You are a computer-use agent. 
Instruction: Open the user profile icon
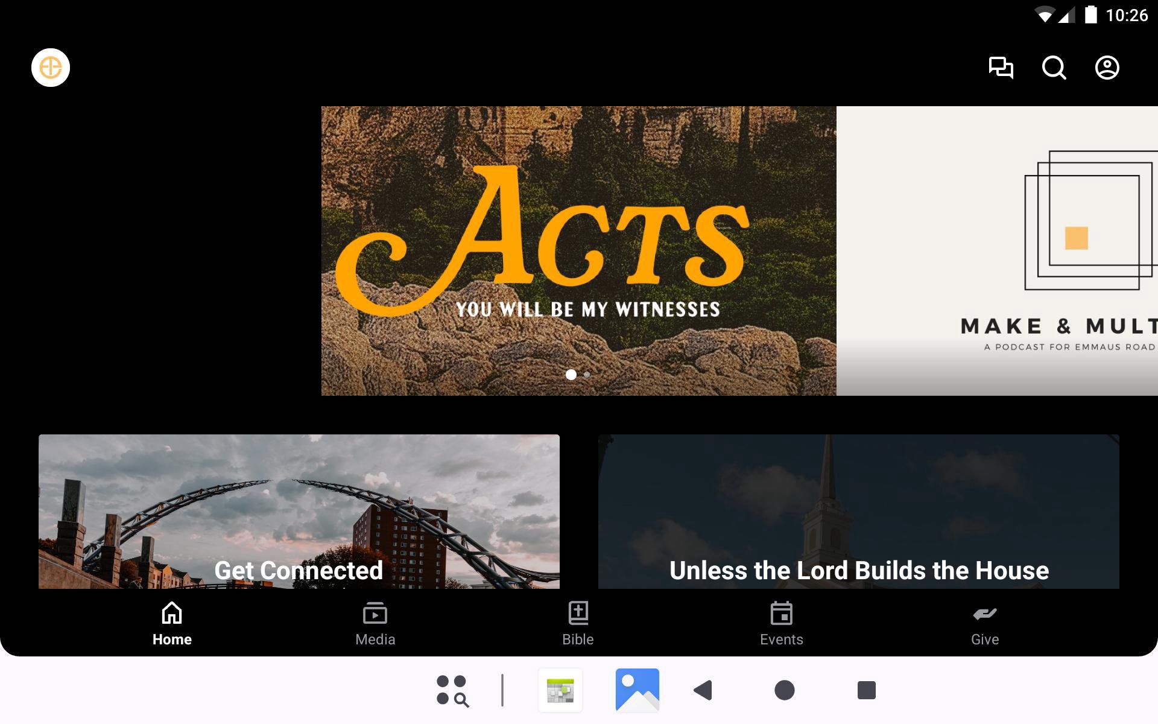[x=1107, y=68]
